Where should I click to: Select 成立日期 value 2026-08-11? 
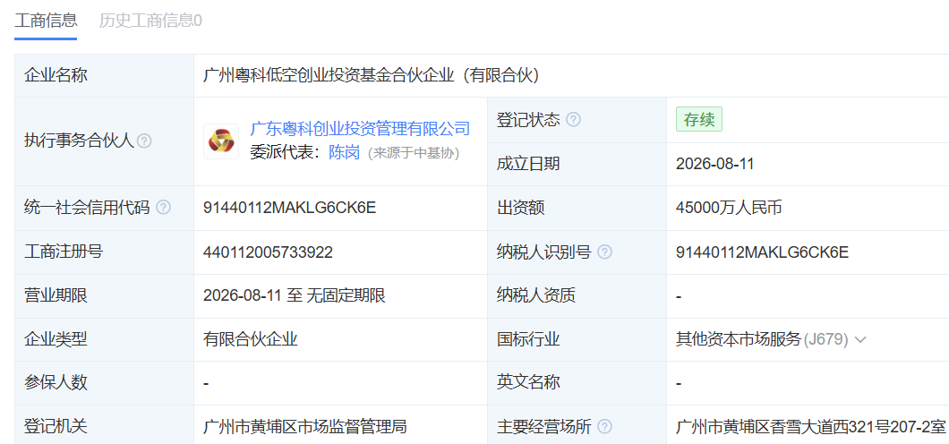point(715,164)
